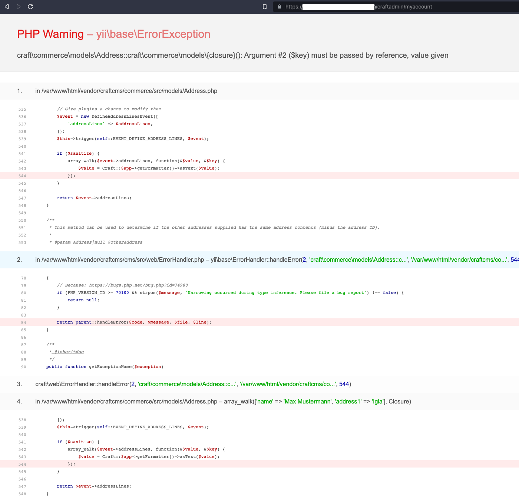Viewport: 519px width, 499px height.
Task: Reload the page with refresh icon
Action: 30,7
